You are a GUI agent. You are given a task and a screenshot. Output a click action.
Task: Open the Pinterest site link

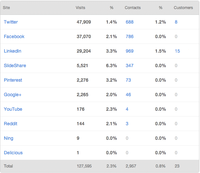click(x=13, y=80)
